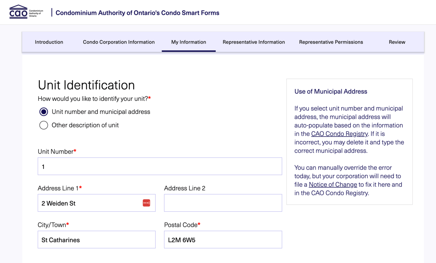Switch to Condo Corporation Information tab
436x263 pixels.
pos(119,42)
